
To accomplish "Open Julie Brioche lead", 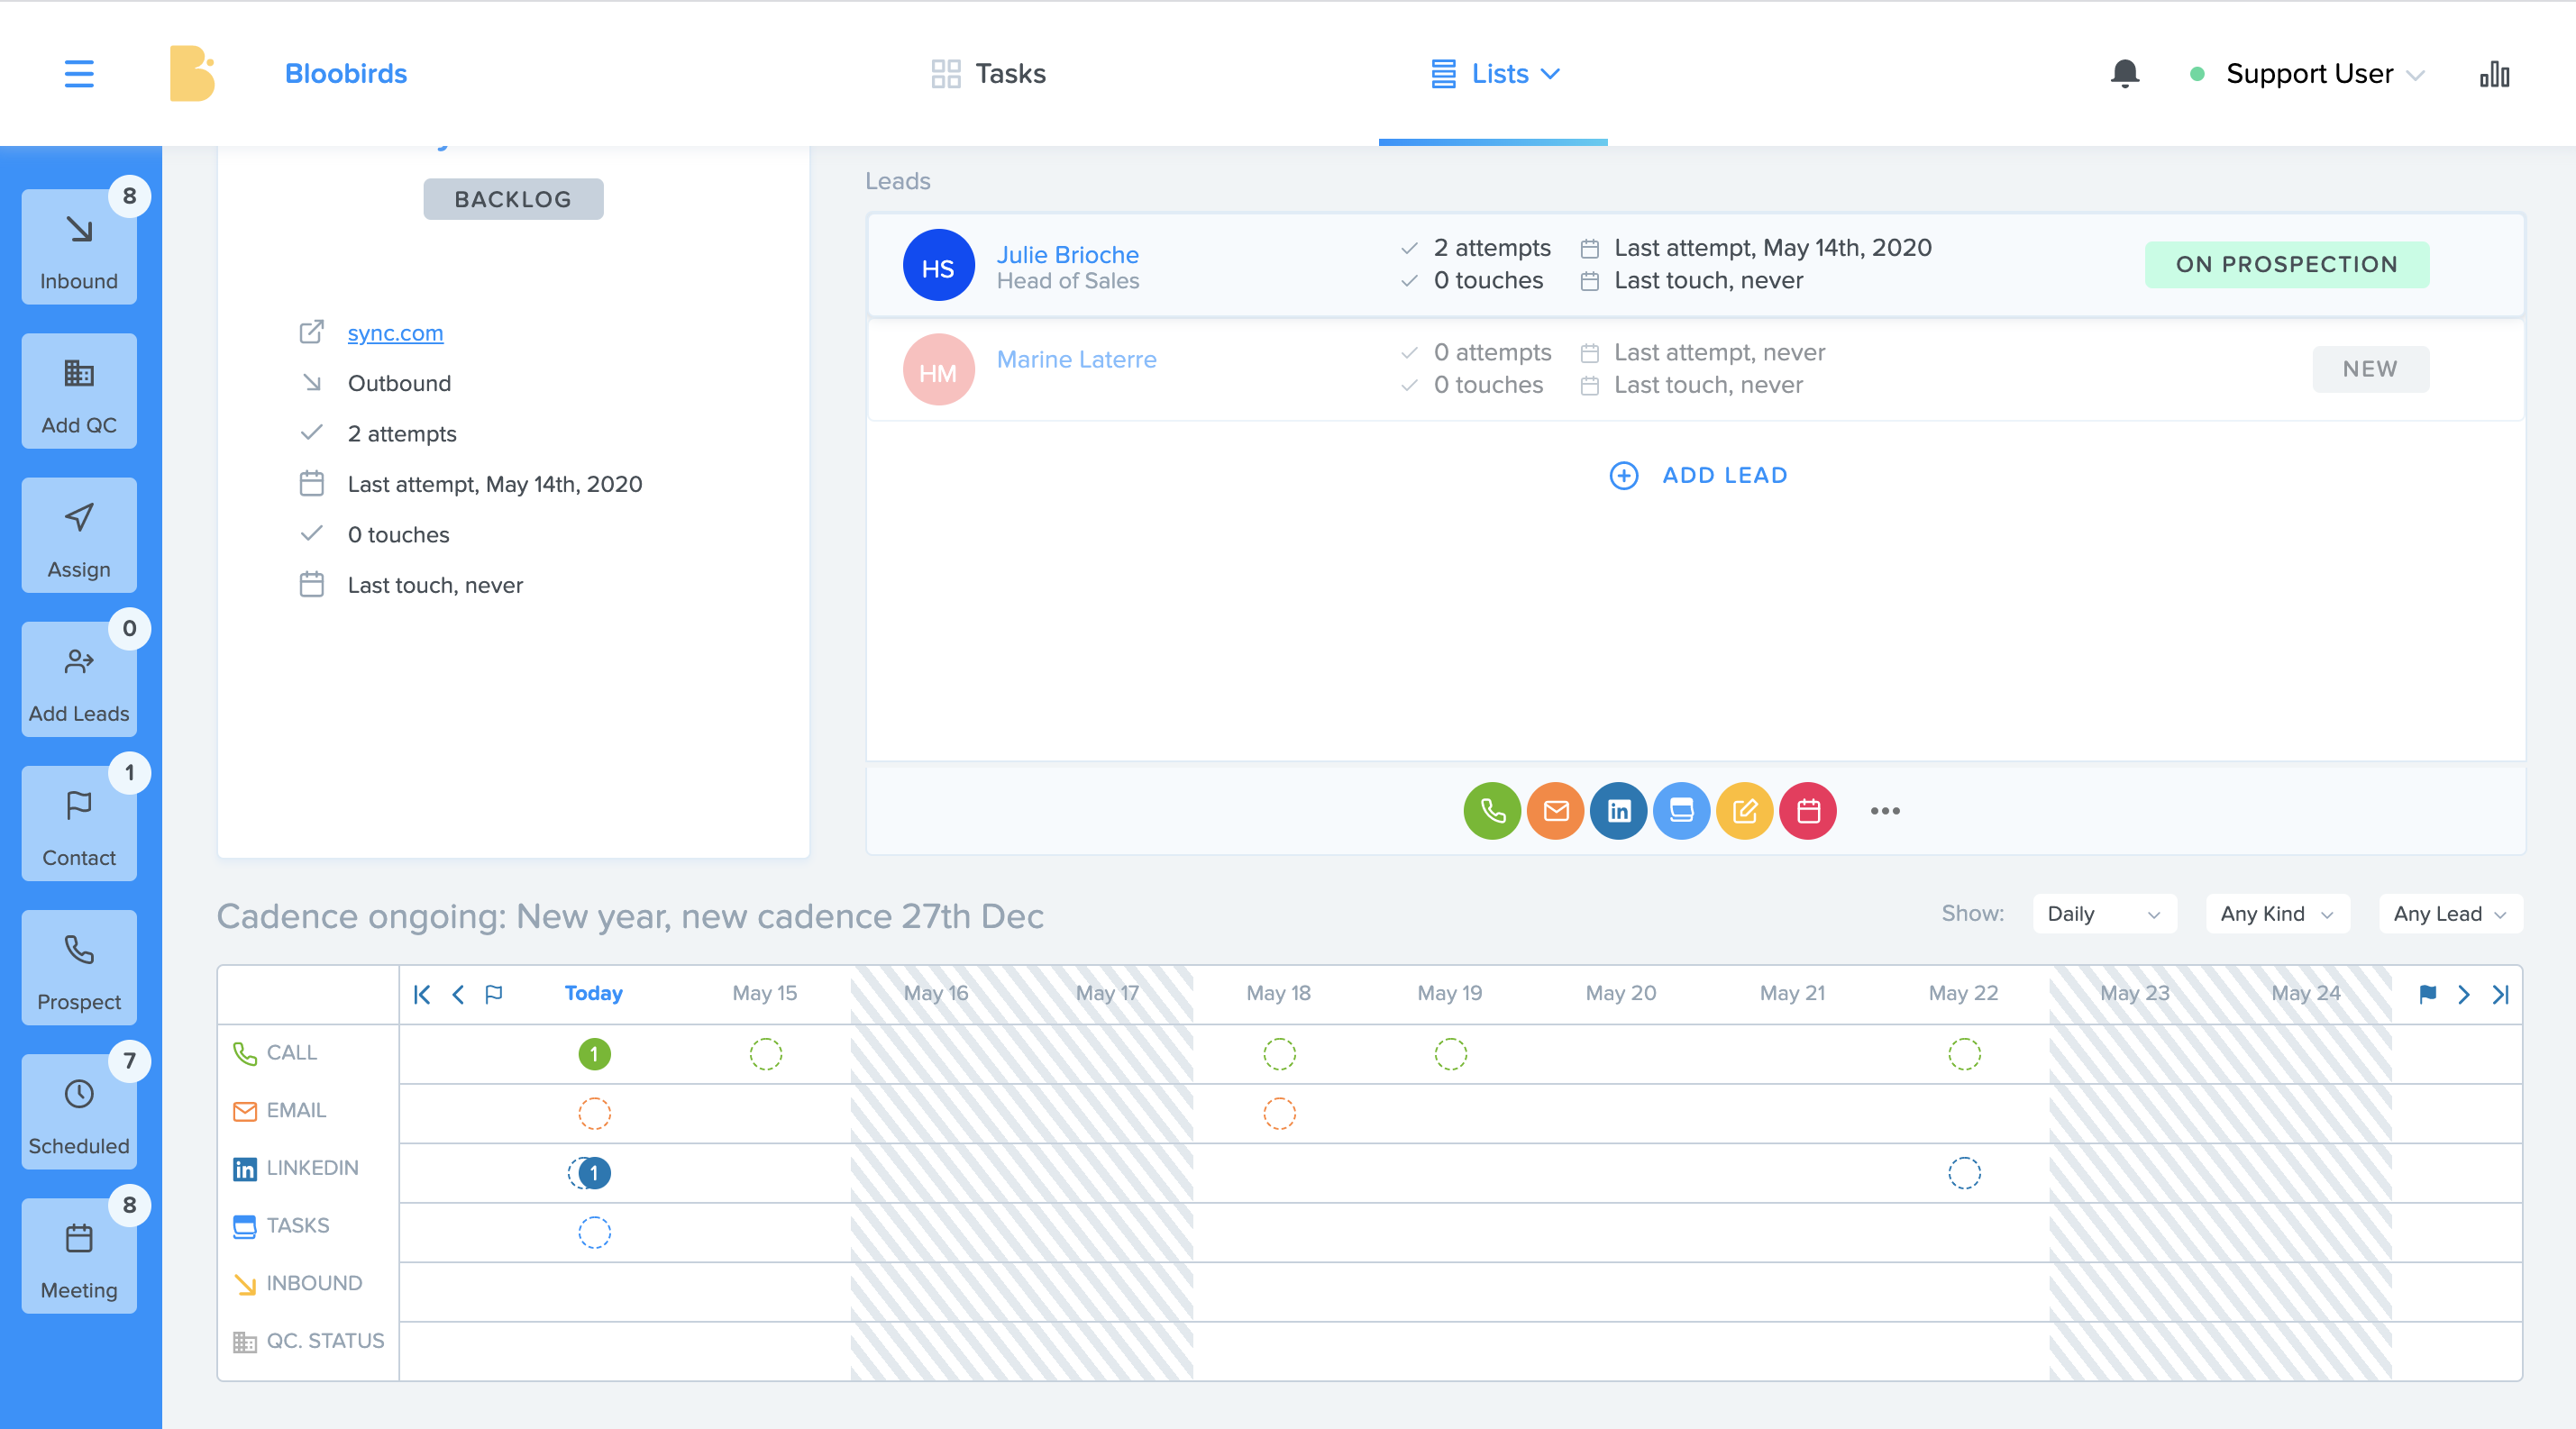I will pyautogui.click(x=1067, y=254).
